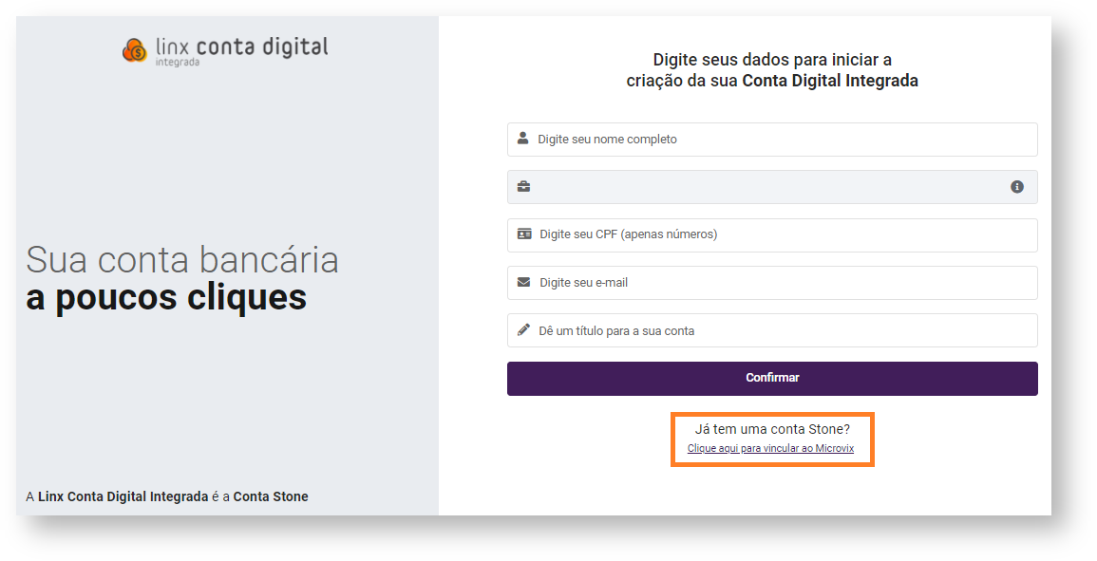The image size is (1097, 561).
Task: Click the 'Já tem uma conta Stone?' text
Action: pyautogui.click(x=772, y=429)
